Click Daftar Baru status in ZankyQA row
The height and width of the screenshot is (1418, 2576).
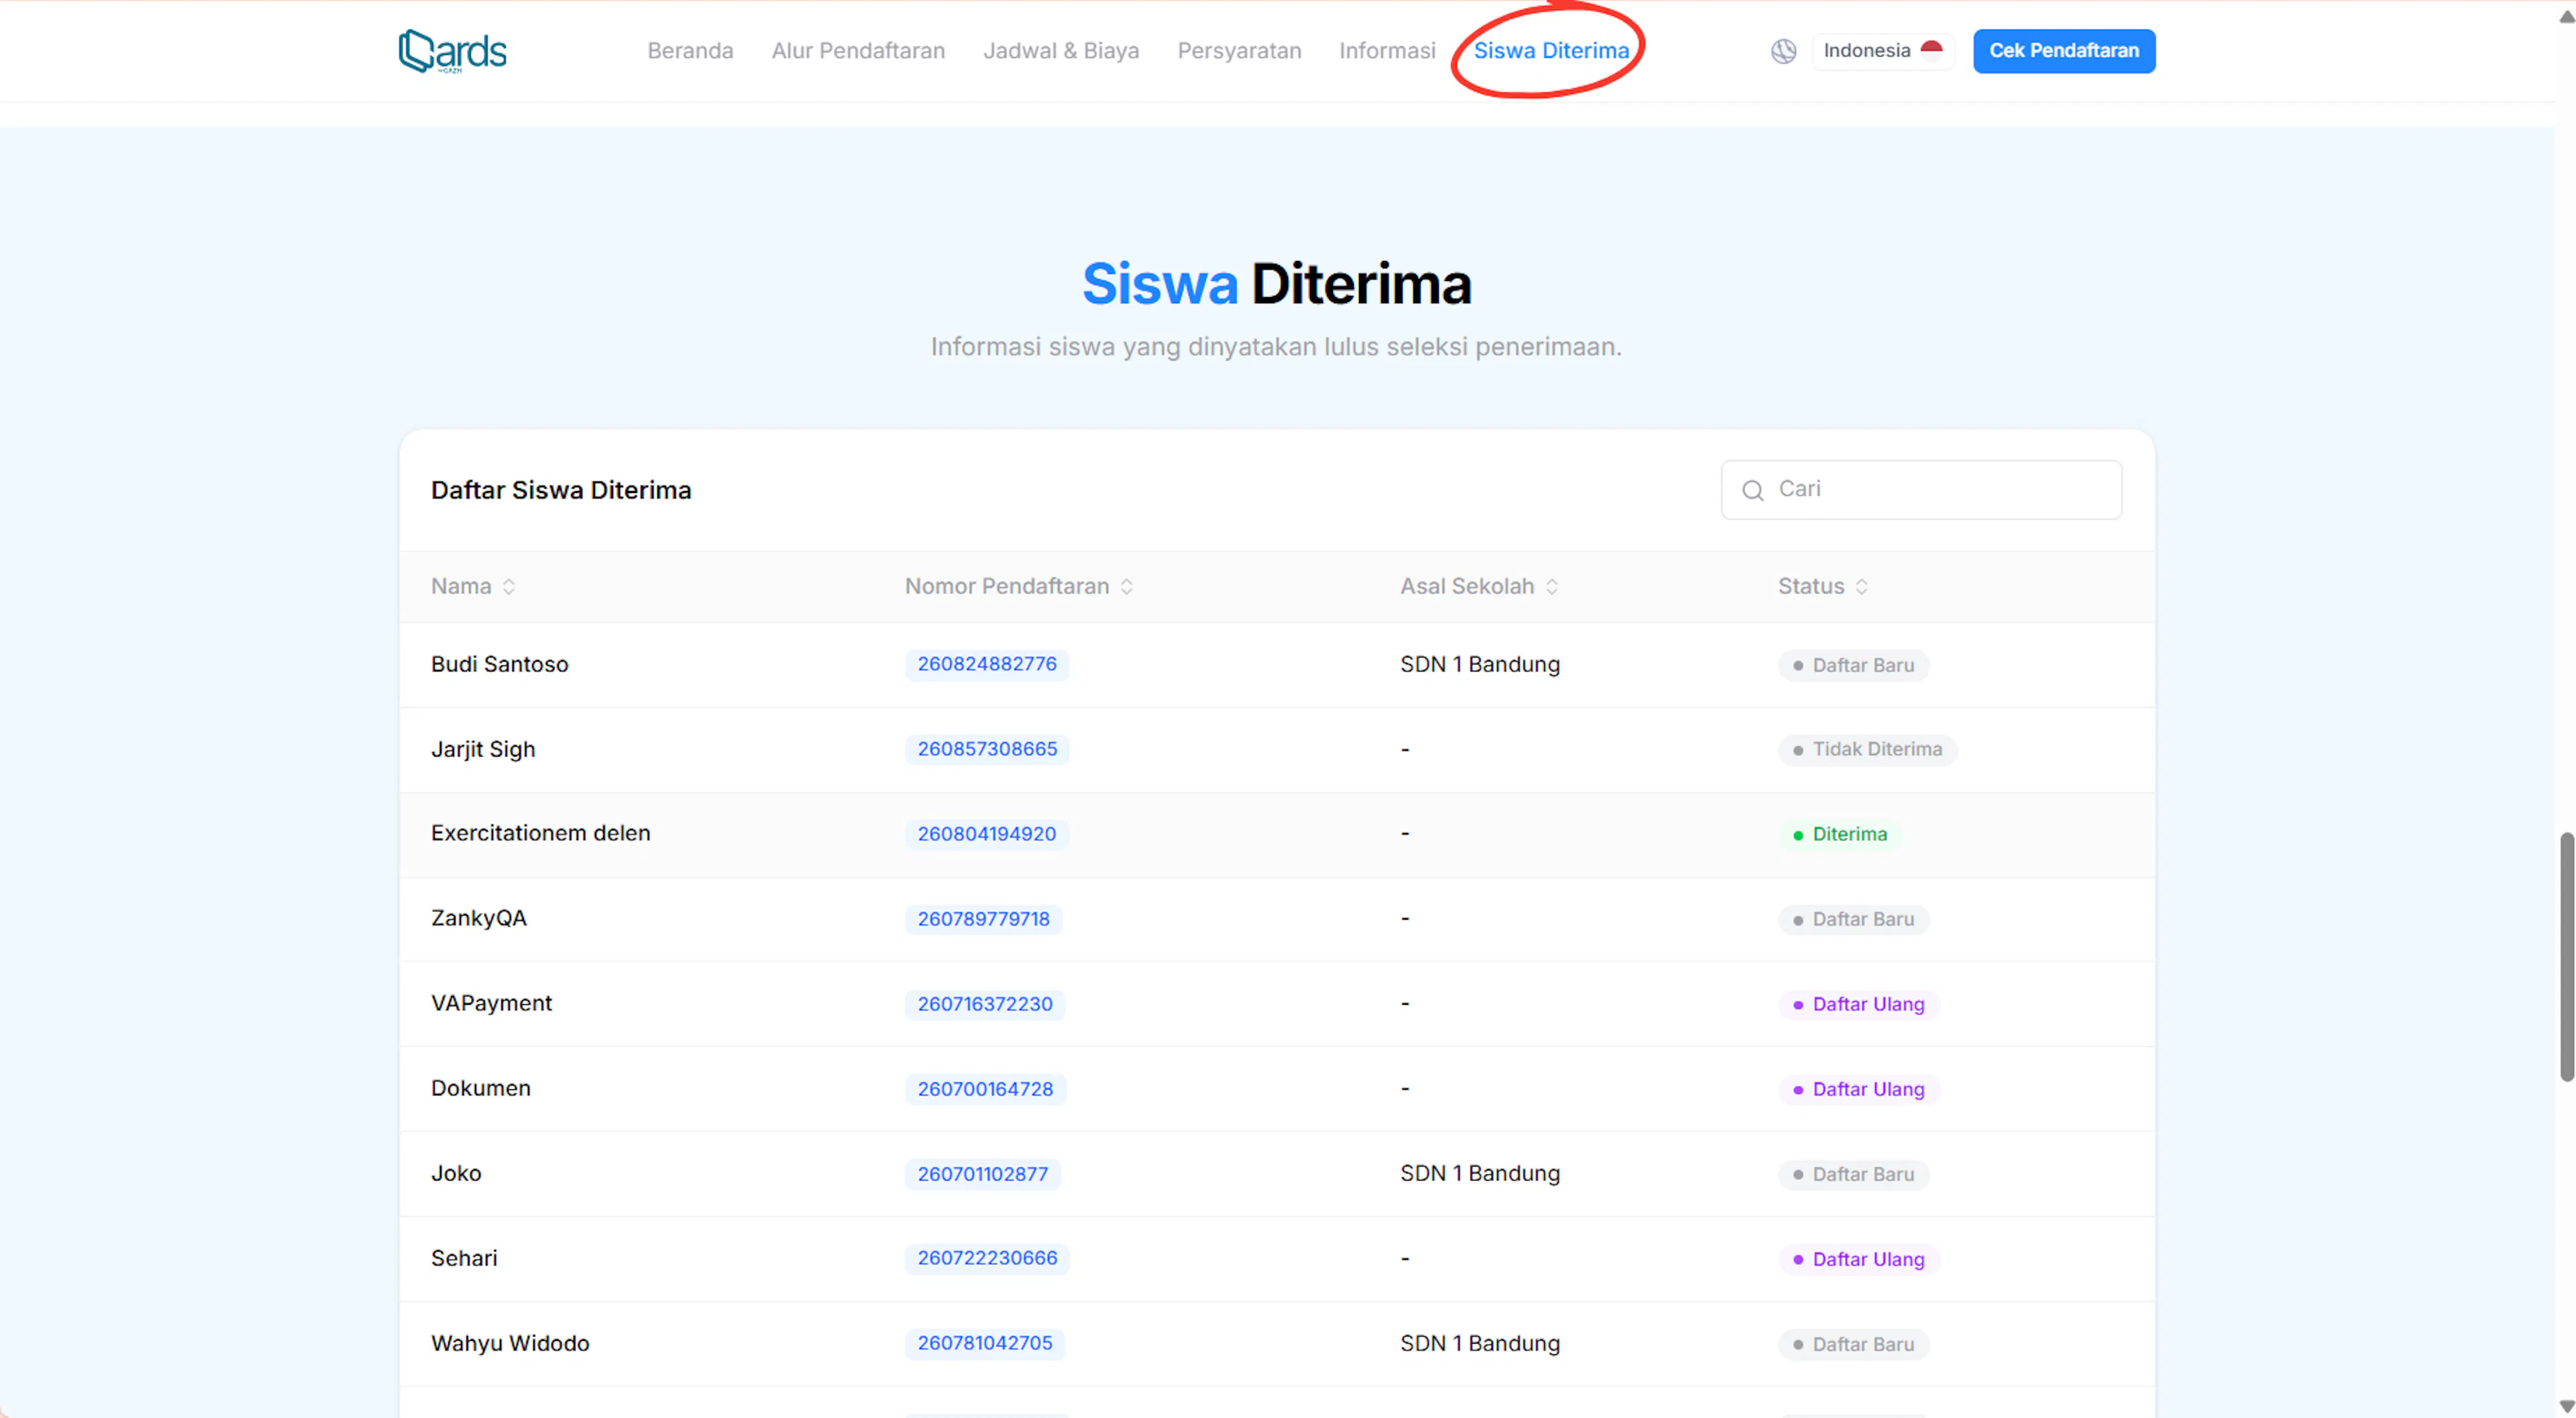pos(1853,920)
